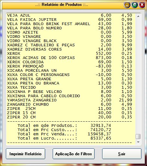This screenshot has height=166, width=147.
Task: Click the Total em Lucro line
Action: (64, 138)
